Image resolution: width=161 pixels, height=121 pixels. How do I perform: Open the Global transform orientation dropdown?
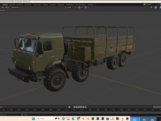(69, 7)
